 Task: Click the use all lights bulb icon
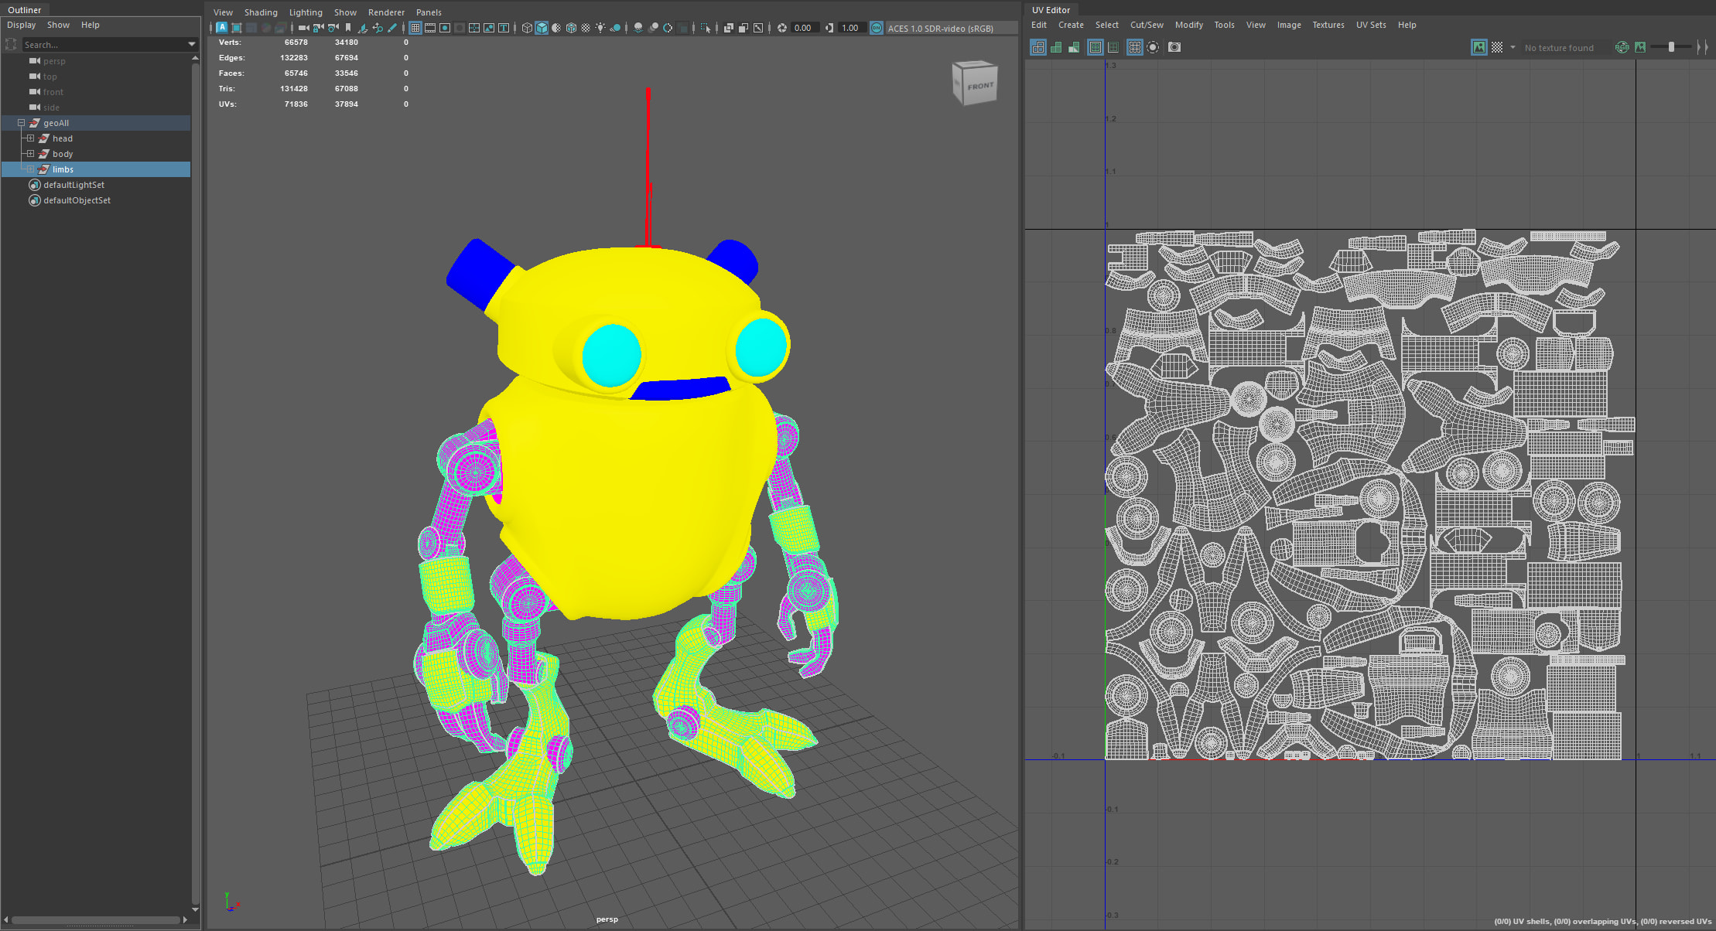click(600, 28)
